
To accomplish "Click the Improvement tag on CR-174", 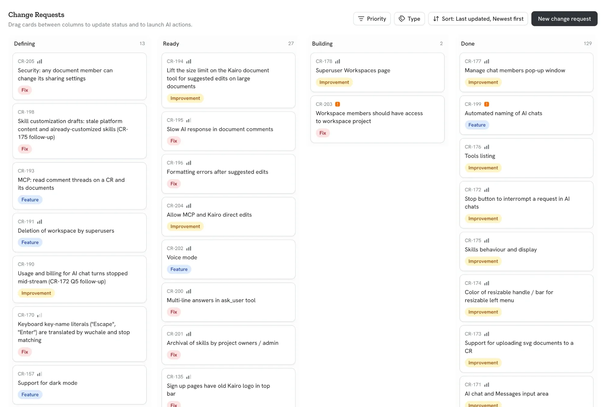I will (483, 312).
